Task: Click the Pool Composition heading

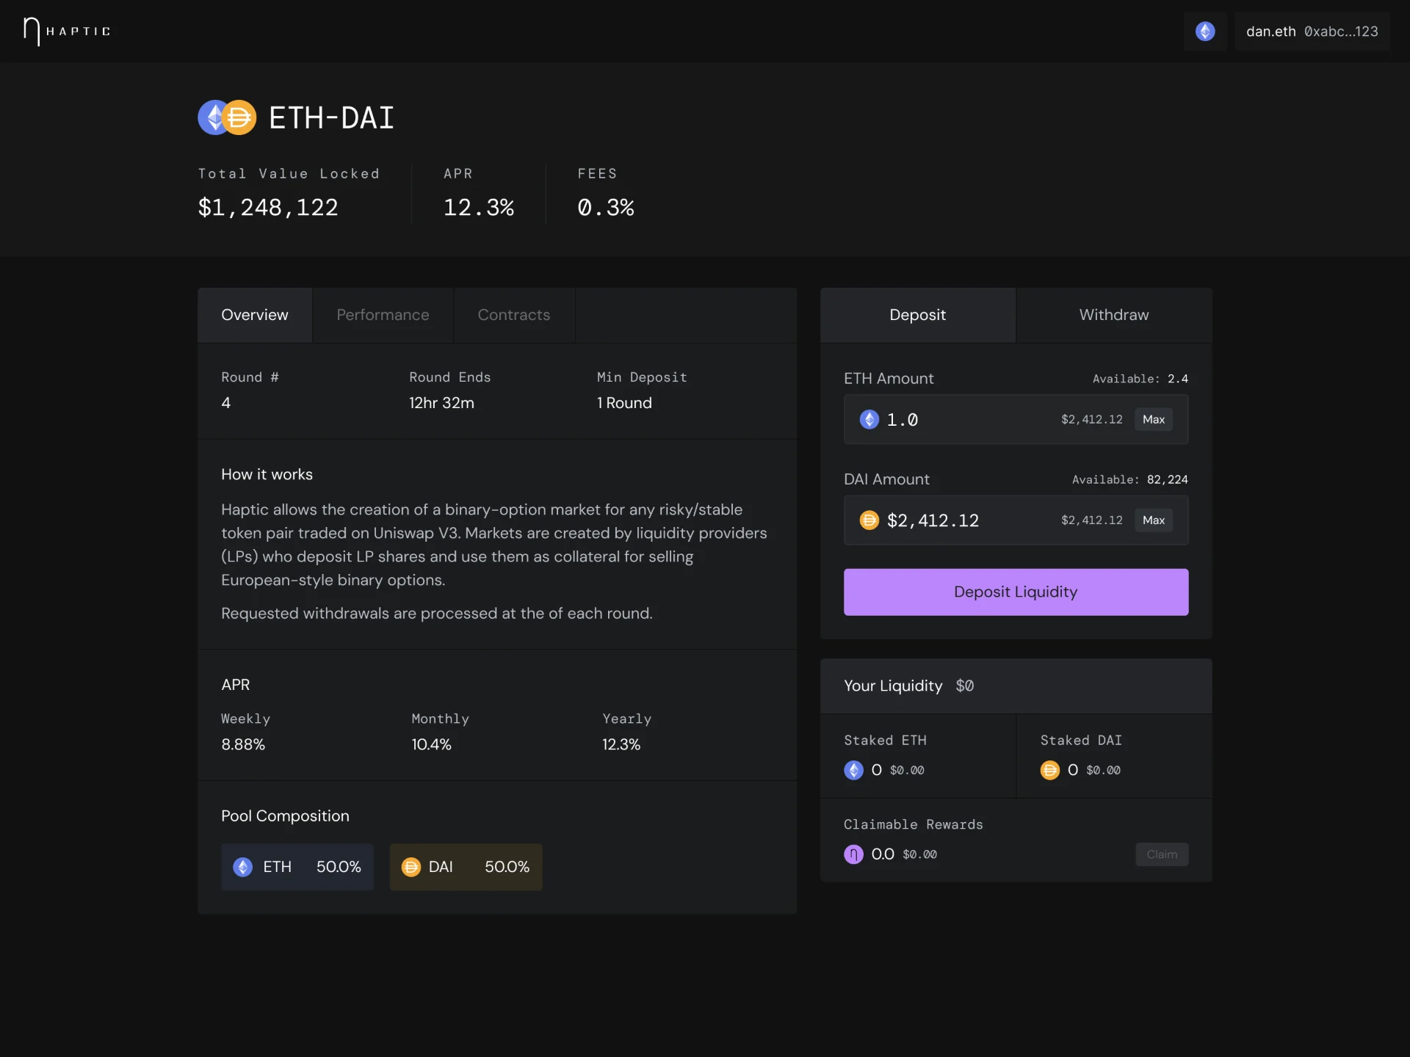Action: click(285, 816)
